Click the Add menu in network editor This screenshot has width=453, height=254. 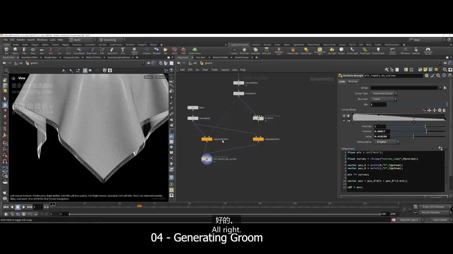pyautogui.click(x=182, y=70)
